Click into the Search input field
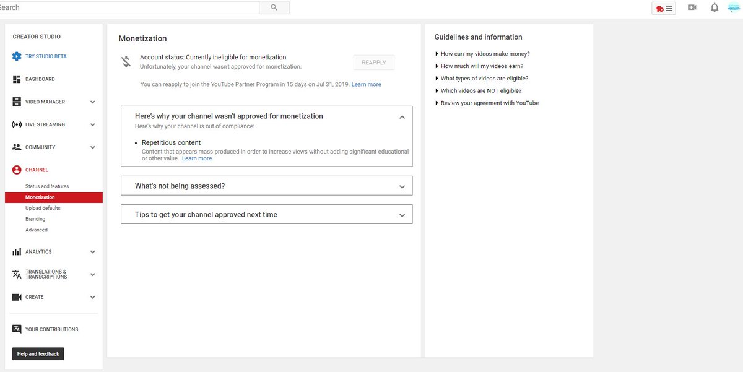Viewport: 743px width, 372px height. click(x=129, y=7)
